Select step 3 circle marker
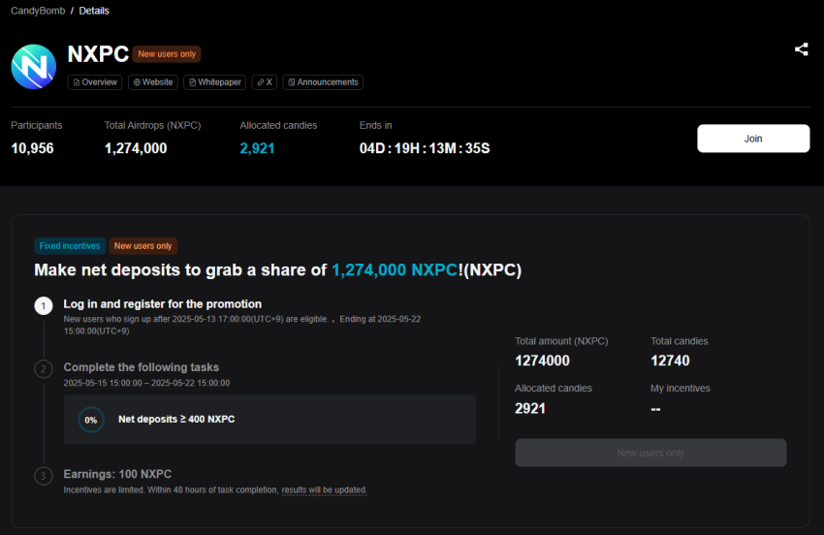The image size is (824, 535). tap(44, 476)
